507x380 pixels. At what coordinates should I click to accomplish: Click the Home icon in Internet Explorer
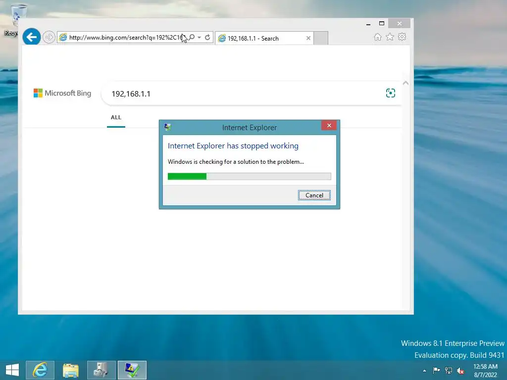click(x=378, y=37)
